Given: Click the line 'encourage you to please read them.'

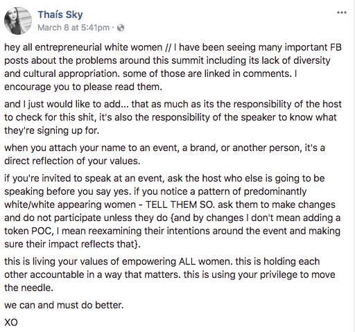Looking at the screenshot, I should [x=83, y=87].
